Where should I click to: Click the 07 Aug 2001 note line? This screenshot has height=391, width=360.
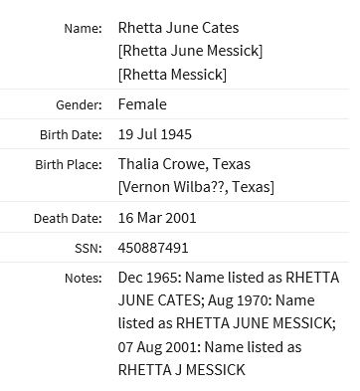(x=210, y=347)
